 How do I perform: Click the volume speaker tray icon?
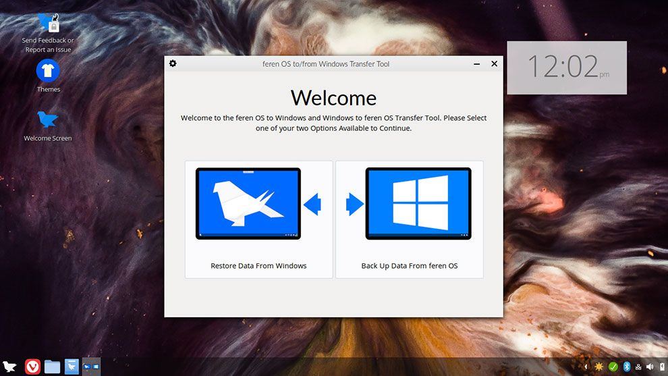point(650,367)
